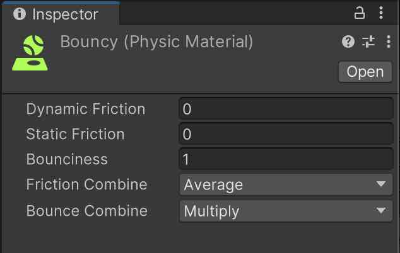This screenshot has height=253, width=400.
Task: Click the Inspector lock icon
Action: coord(360,13)
